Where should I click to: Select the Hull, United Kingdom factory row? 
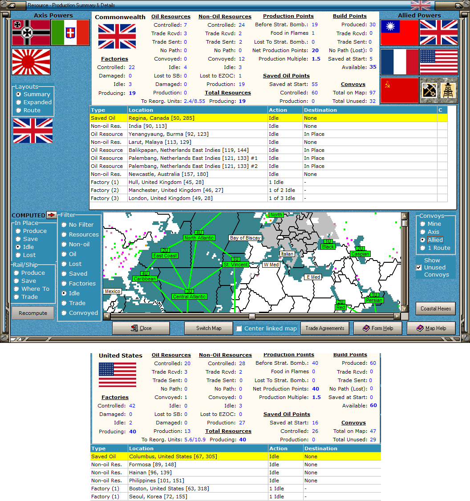click(268, 182)
